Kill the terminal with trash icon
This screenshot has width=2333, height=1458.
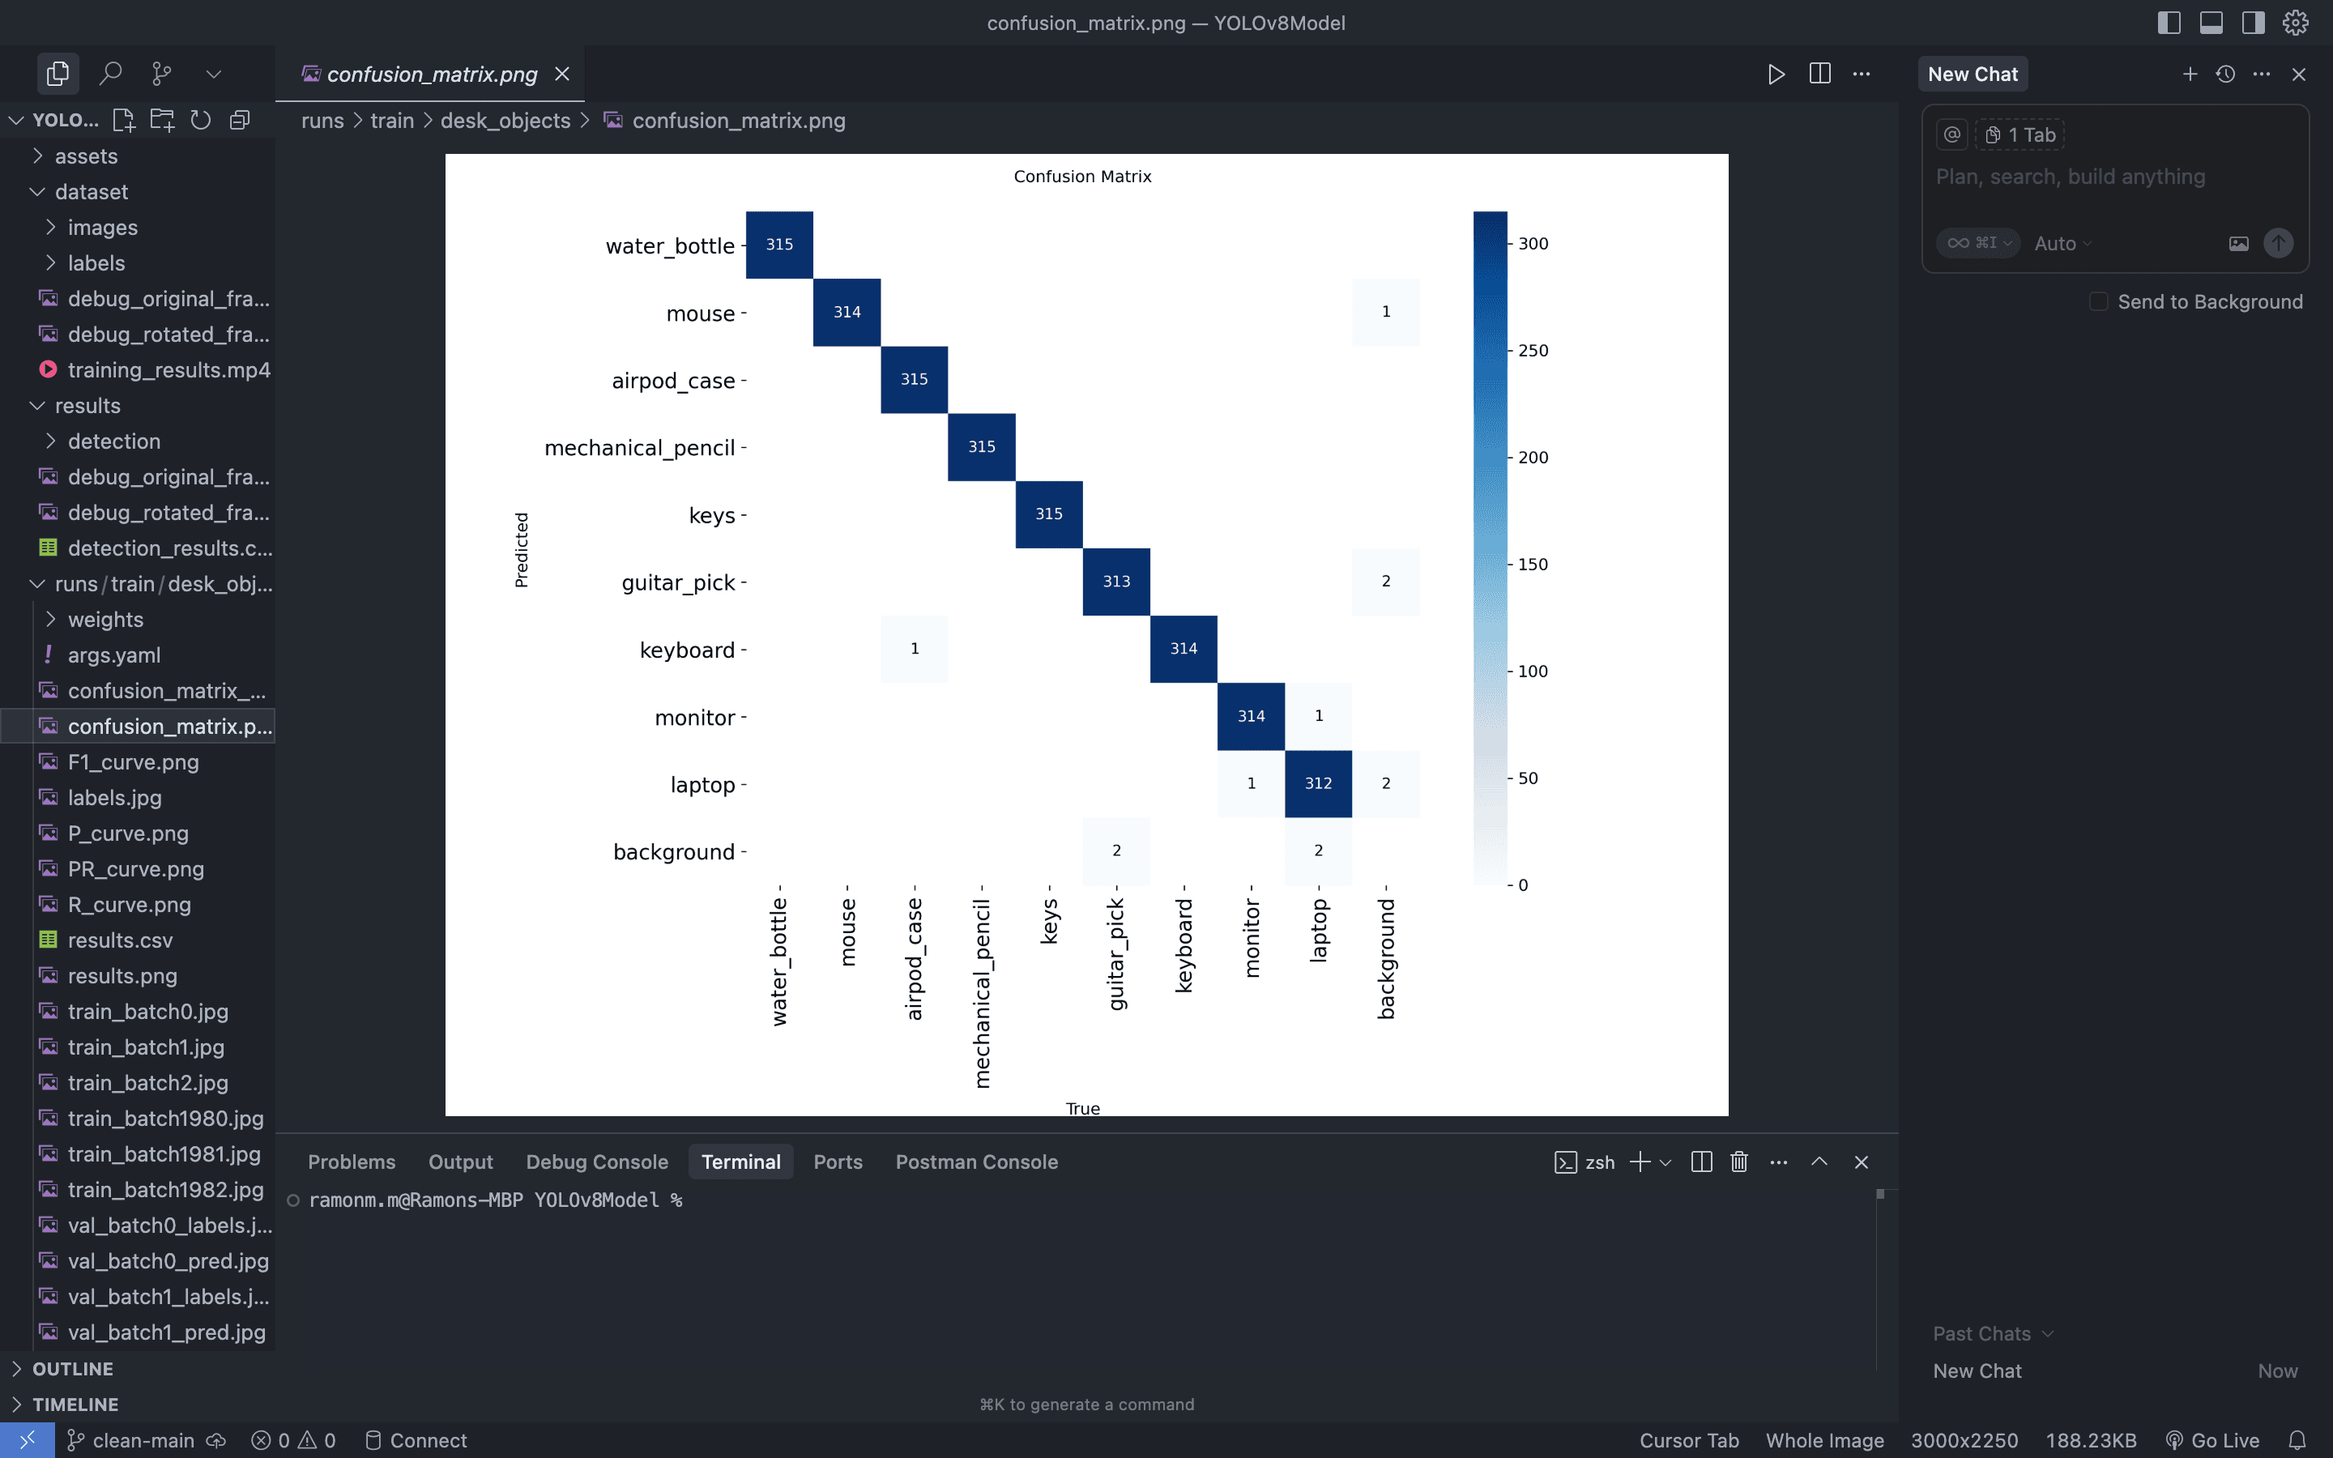[1739, 1162]
